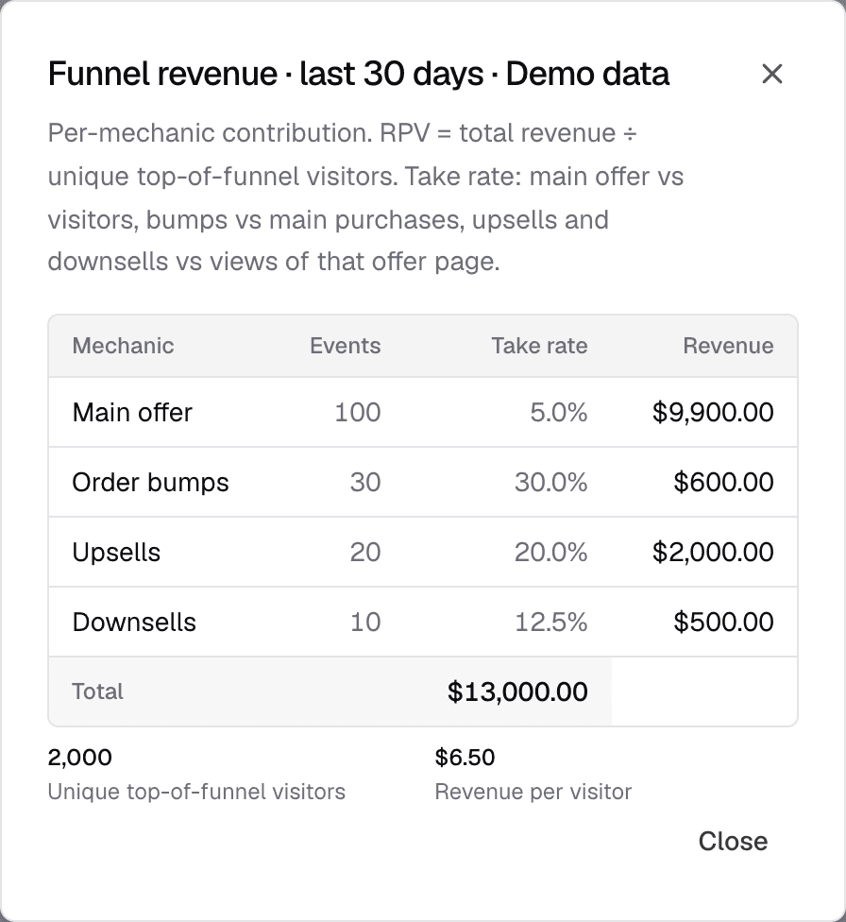846x922 pixels.
Task: Click the Upsells events value 20
Action: pos(365,552)
